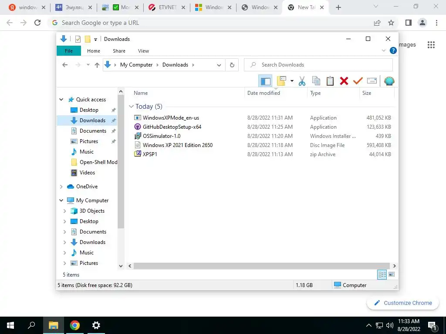
Task: Open the Chrome side panel icon
Action: (x=409, y=23)
